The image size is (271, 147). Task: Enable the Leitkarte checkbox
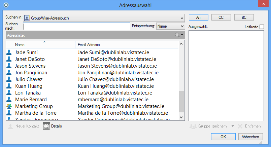tap(262, 27)
